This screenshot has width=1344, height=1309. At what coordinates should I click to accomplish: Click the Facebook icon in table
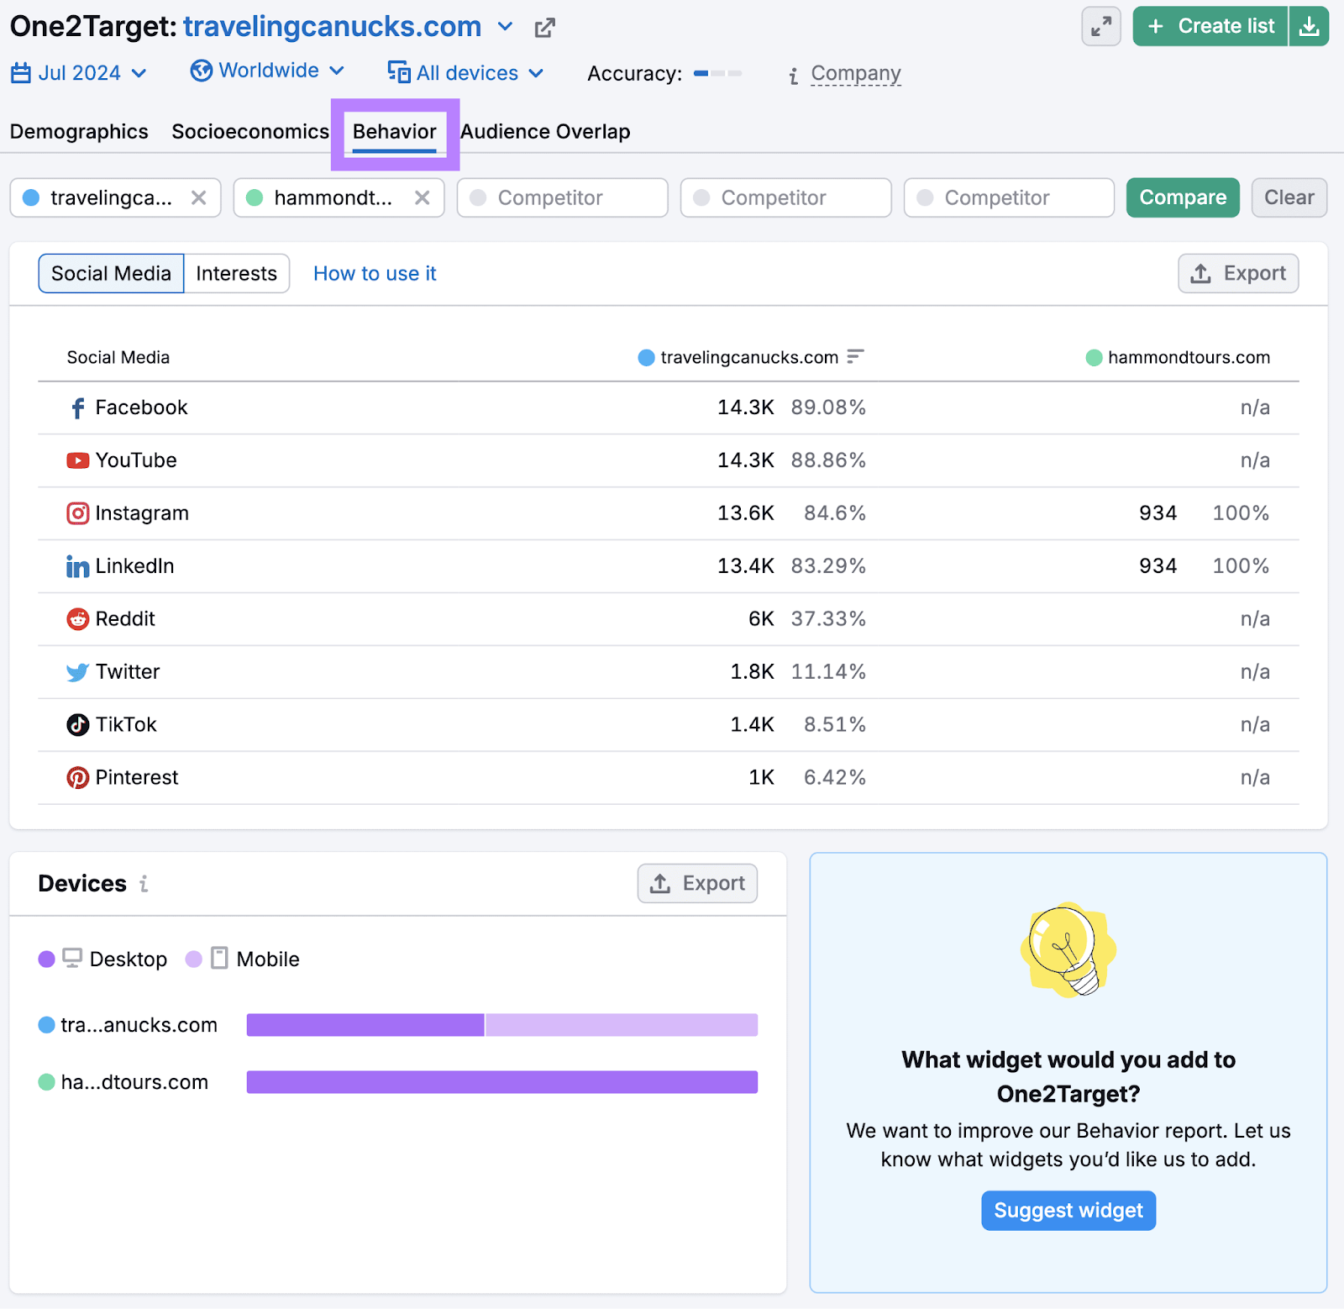pyautogui.click(x=77, y=407)
